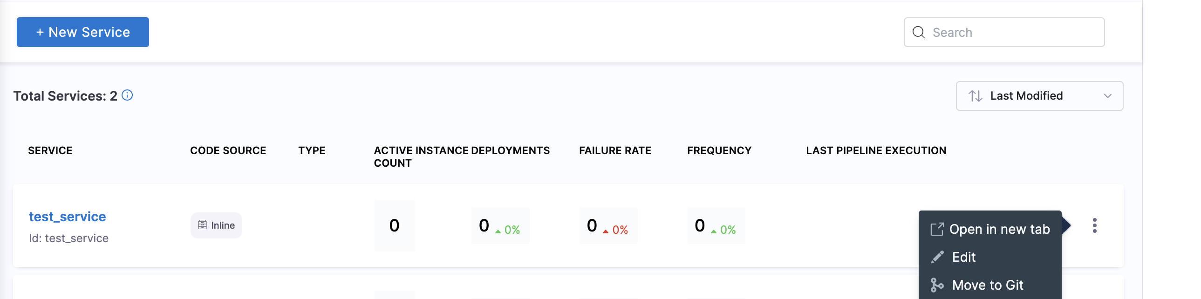Click the Frequency column header
1201x299 pixels.
point(719,150)
